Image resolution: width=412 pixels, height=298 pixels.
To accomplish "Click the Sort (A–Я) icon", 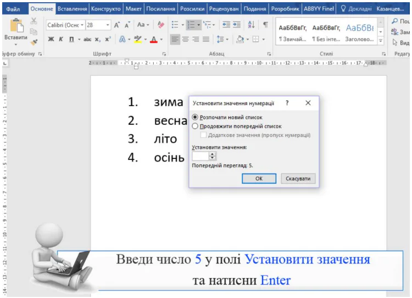I will tap(252, 25).
